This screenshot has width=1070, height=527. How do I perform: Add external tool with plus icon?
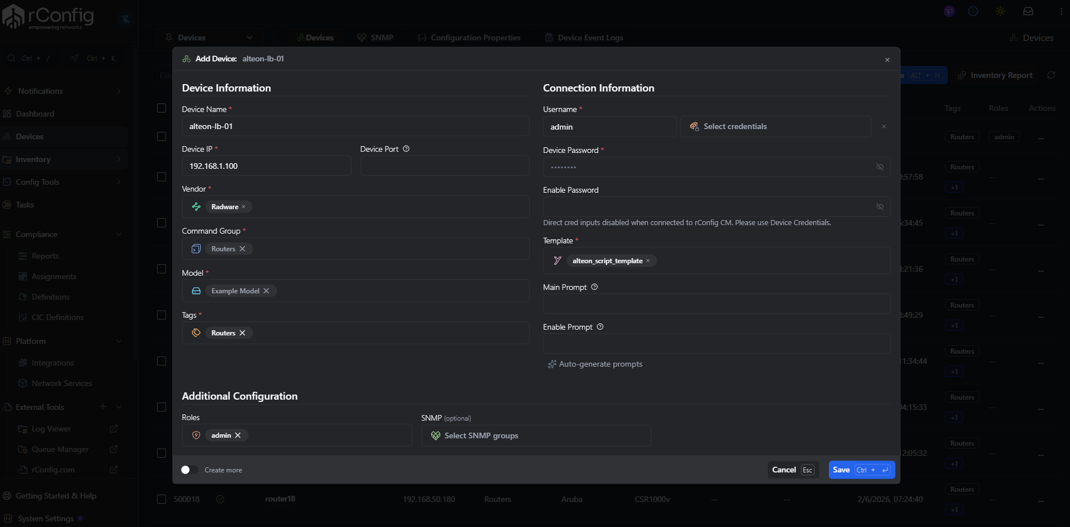103,406
